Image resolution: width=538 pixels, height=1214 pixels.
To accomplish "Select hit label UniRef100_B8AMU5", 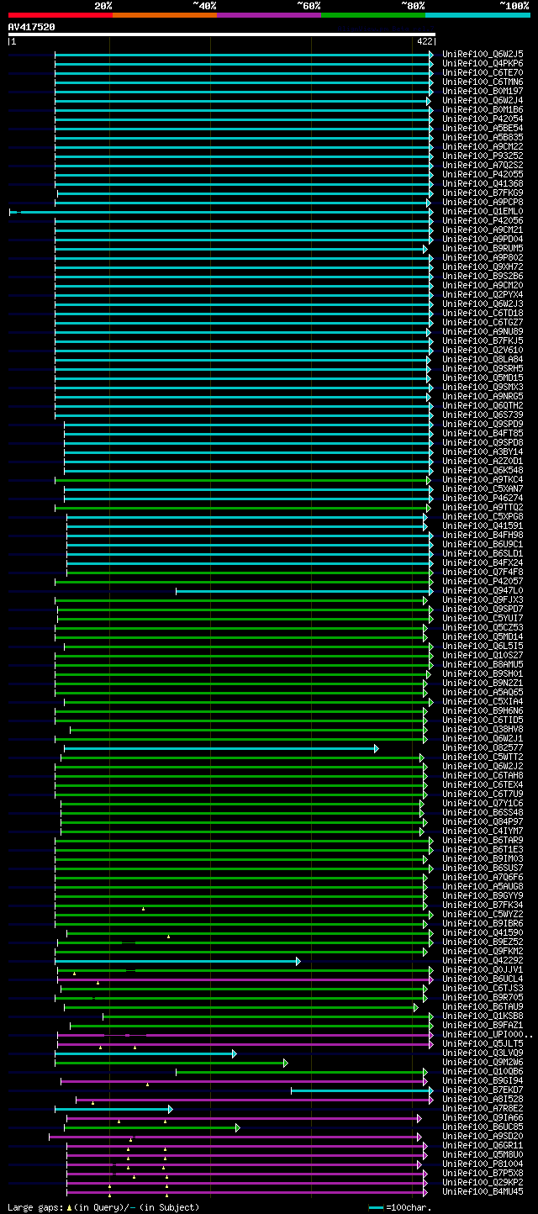I will tap(483, 664).
